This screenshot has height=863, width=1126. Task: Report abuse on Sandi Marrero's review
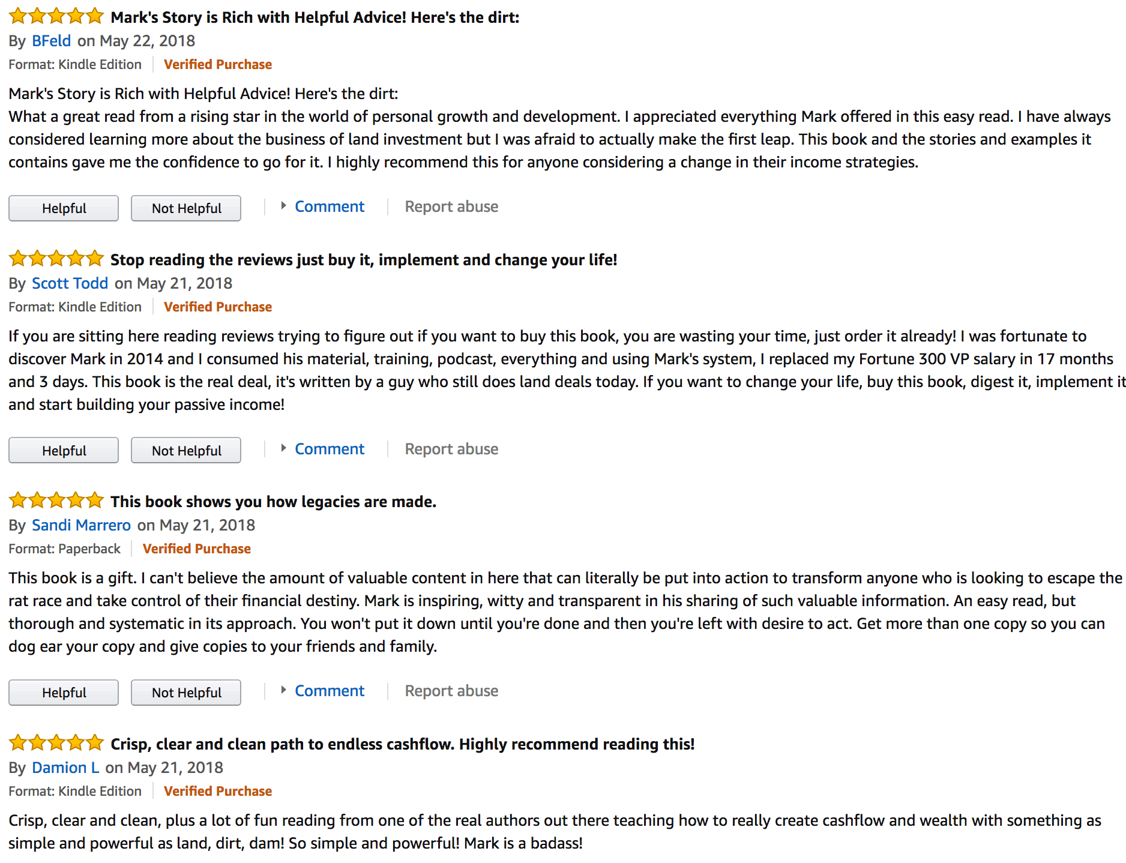[451, 691]
